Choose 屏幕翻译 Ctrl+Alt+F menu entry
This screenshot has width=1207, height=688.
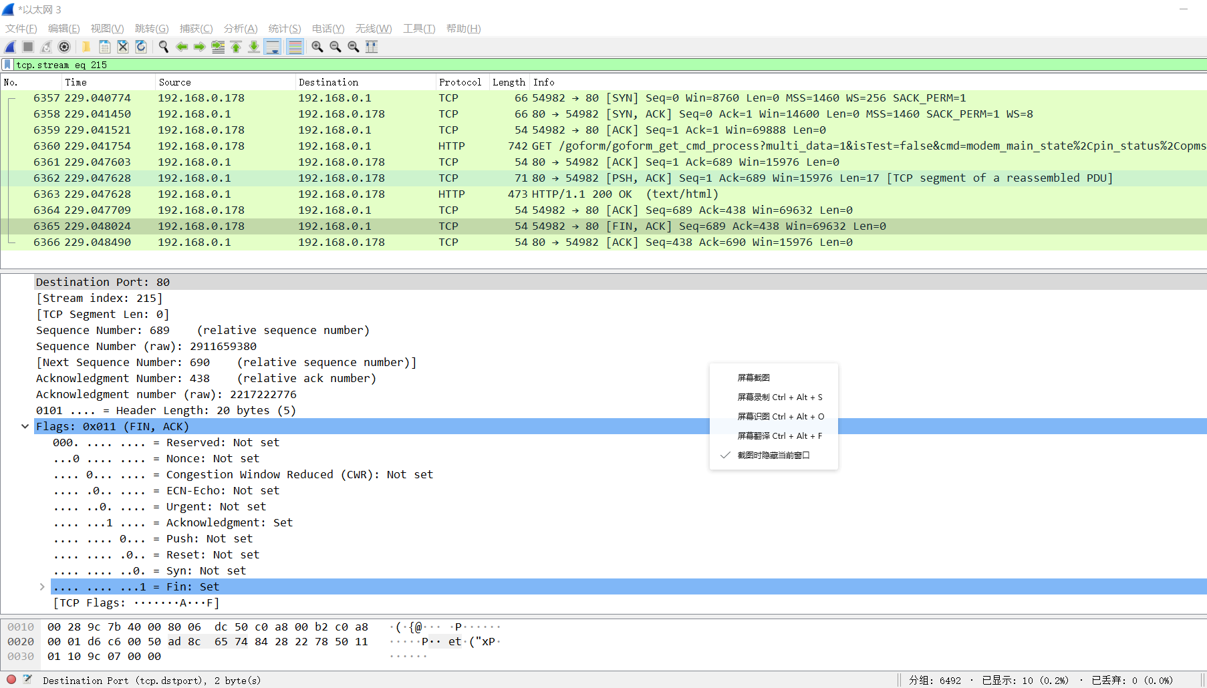[x=773, y=436]
